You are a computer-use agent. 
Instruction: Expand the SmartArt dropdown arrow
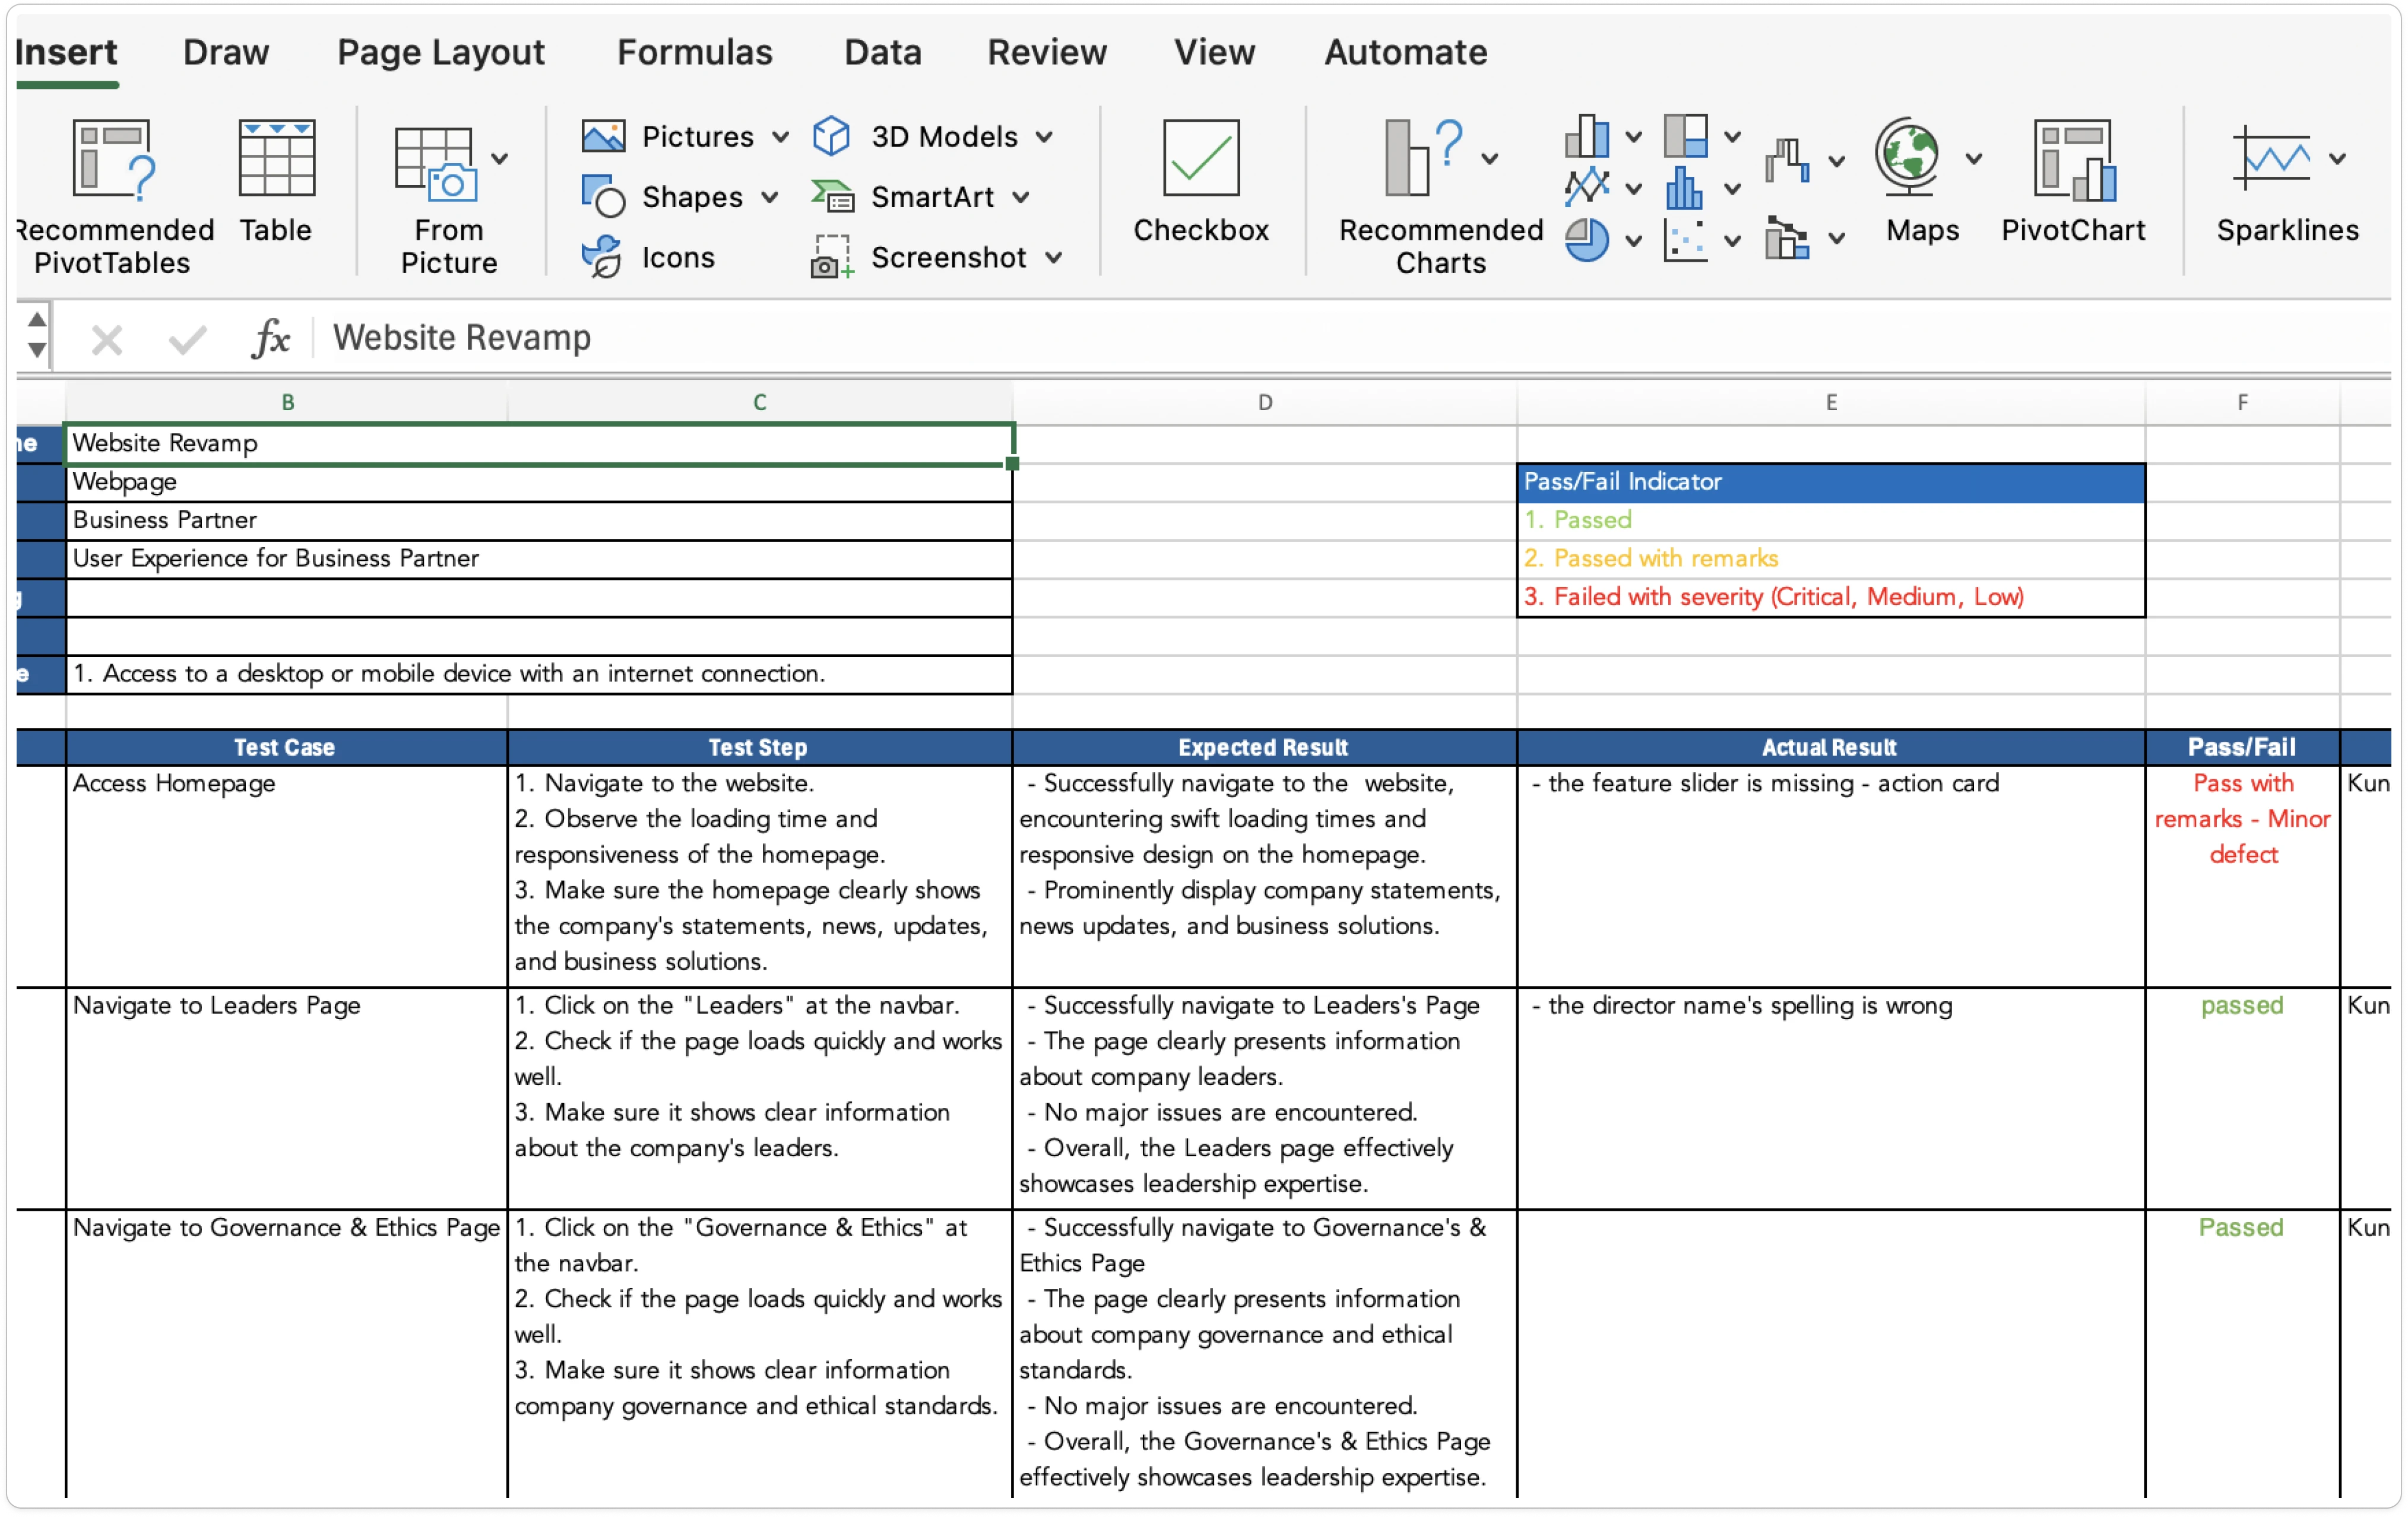pos(1020,197)
